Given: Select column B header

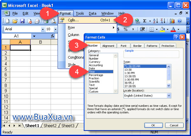Looking at the screenshot, I should click(x=40, y=42).
